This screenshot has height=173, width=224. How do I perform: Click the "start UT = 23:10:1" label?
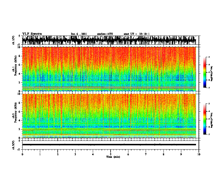click(x=137, y=34)
